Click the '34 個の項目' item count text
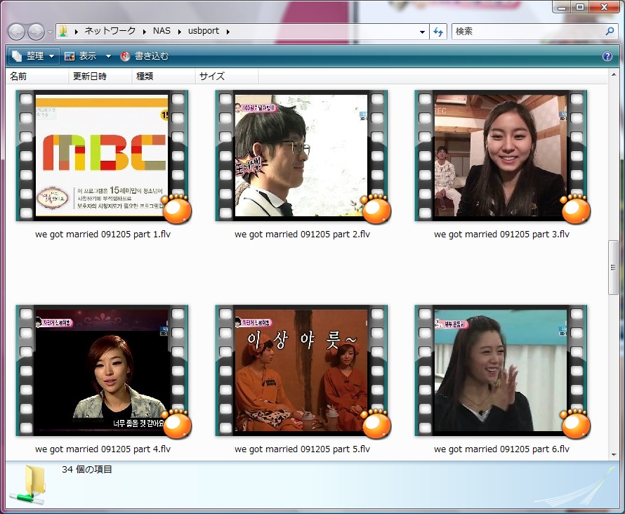 pos(87,469)
